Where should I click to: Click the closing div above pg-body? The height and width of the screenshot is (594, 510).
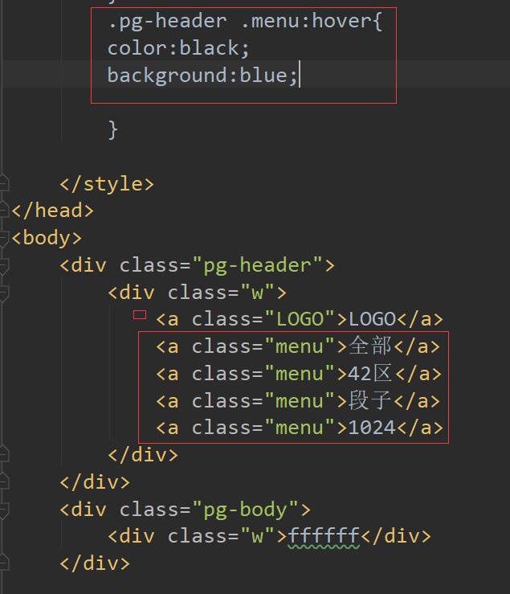[95, 482]
